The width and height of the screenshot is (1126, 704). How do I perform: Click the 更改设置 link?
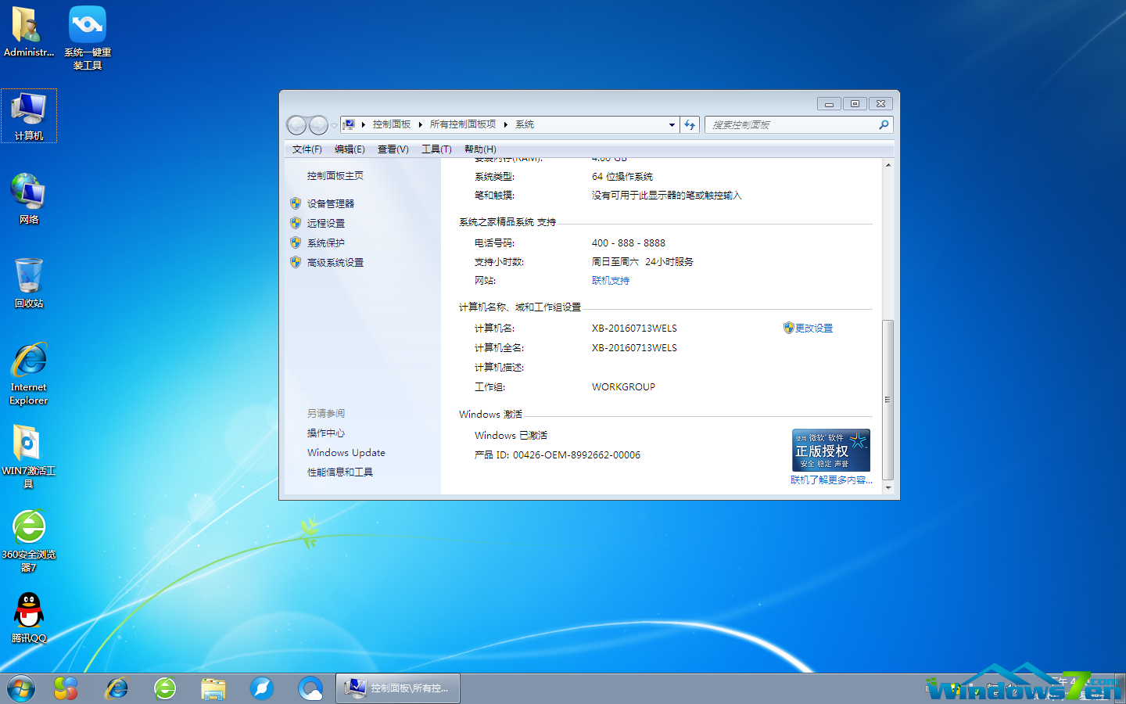pyautogui.click(x=814, y=328)
